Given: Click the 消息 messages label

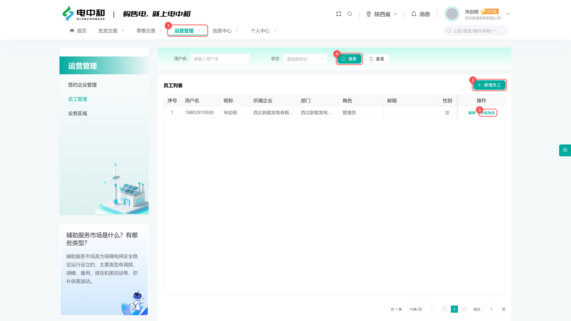Looking at the screenshot, I should 425,14.
